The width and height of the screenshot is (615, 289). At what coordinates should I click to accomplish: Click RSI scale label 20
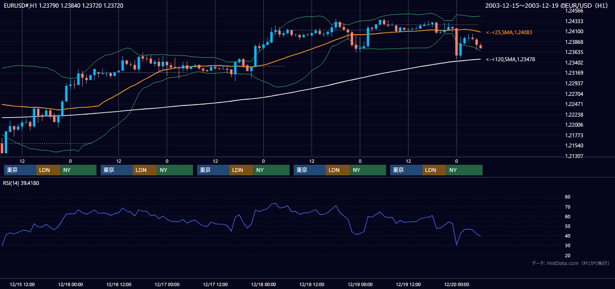(567, 255)
